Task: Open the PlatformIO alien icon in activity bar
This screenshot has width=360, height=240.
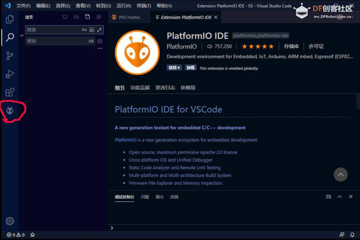Action: pyautogui.click(x=10, y=110)
